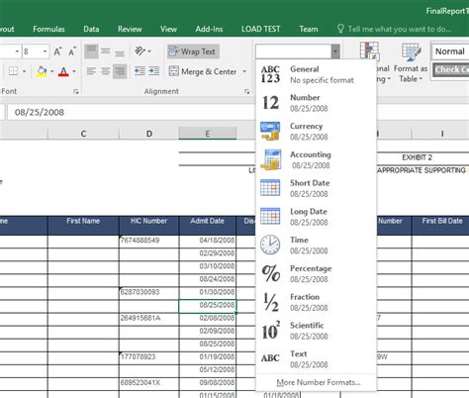469x398 pixels.
Task: Collapse the Number Format dropdown arrow
Action: 335,51
